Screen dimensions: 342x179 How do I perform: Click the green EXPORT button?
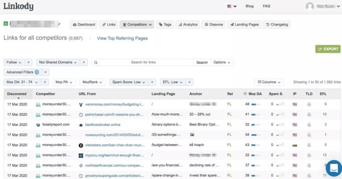coord(328,49)
